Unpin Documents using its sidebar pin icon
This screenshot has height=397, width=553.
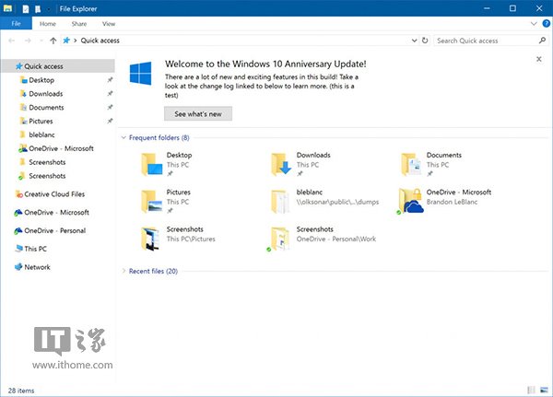tap(110, 107)
